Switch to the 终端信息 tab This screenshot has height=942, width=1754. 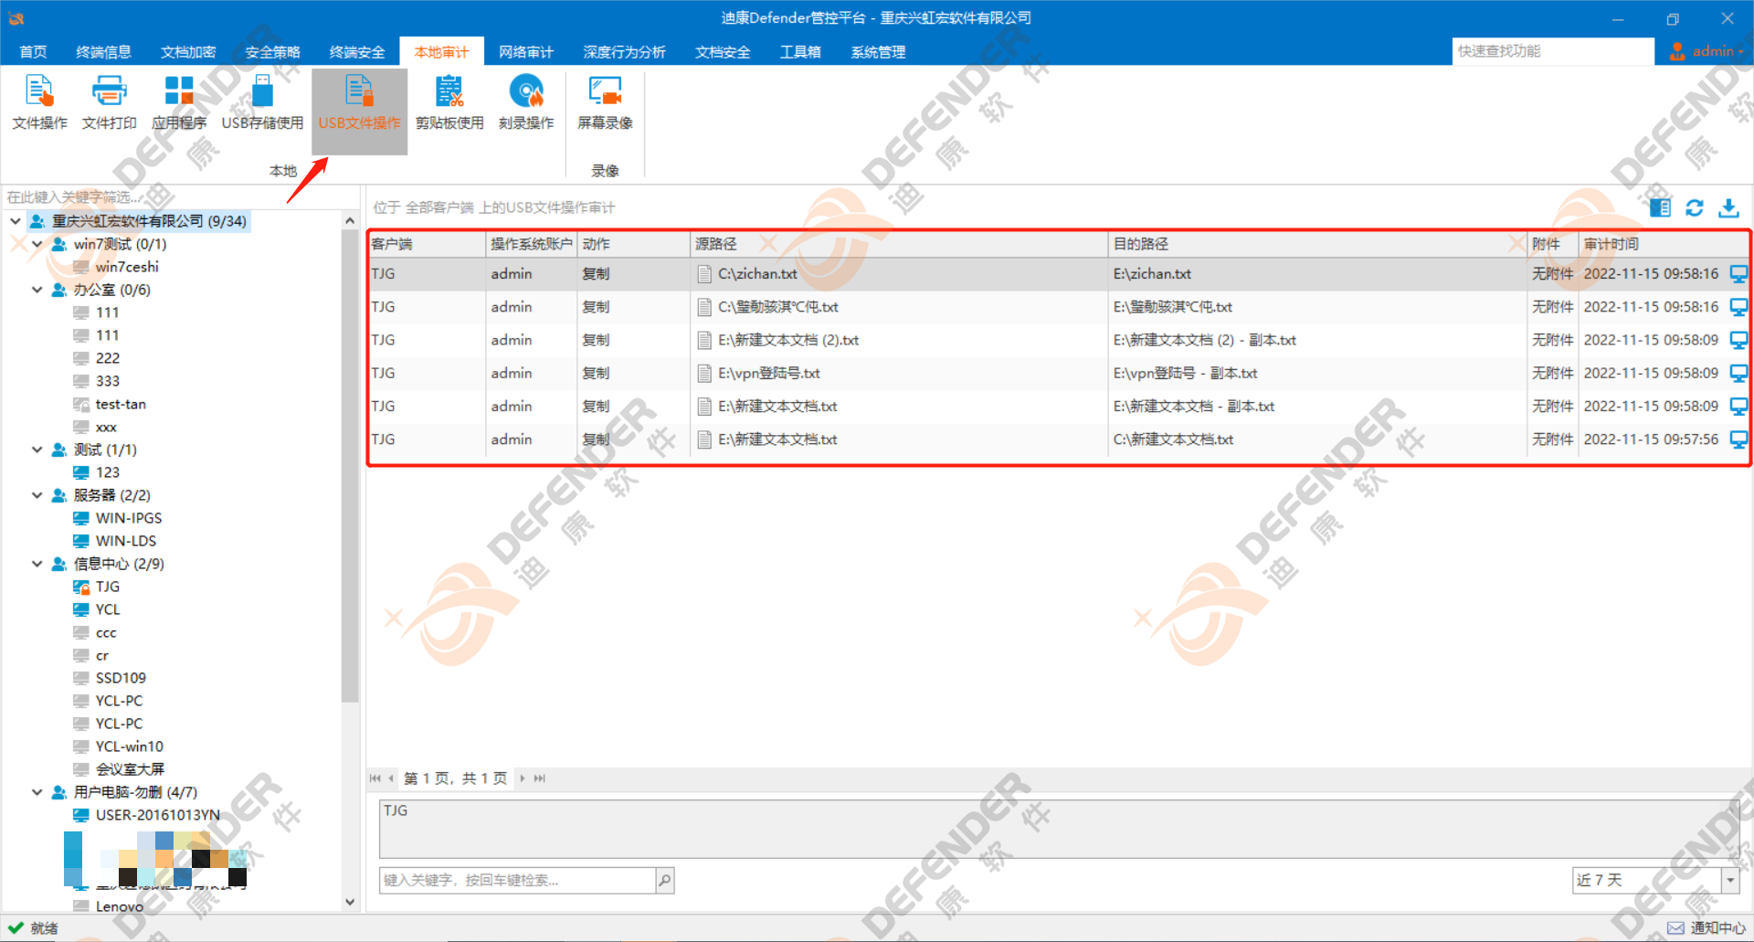(x=103, y=52)
